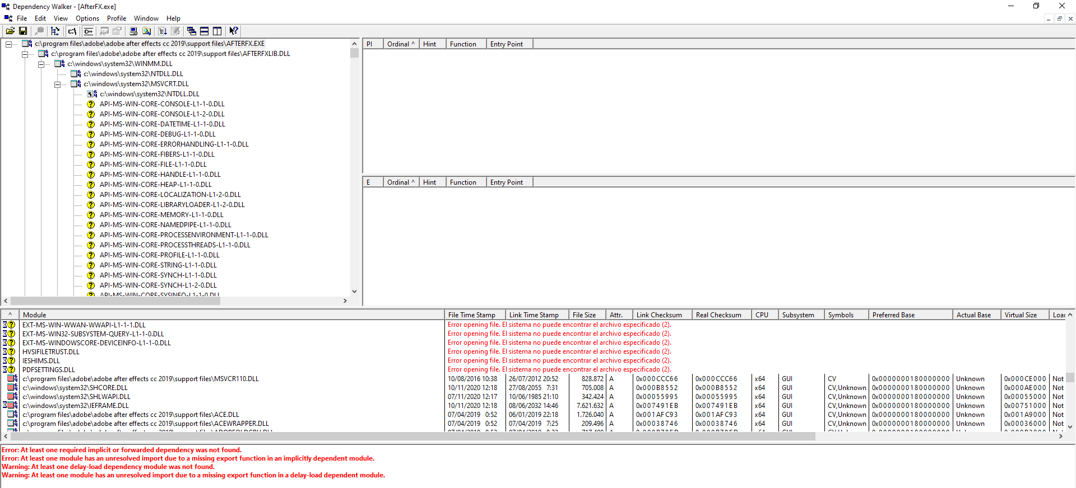Sort the exports list by E column
This screenshot has width=1076, height=488.
coord(373,182)
